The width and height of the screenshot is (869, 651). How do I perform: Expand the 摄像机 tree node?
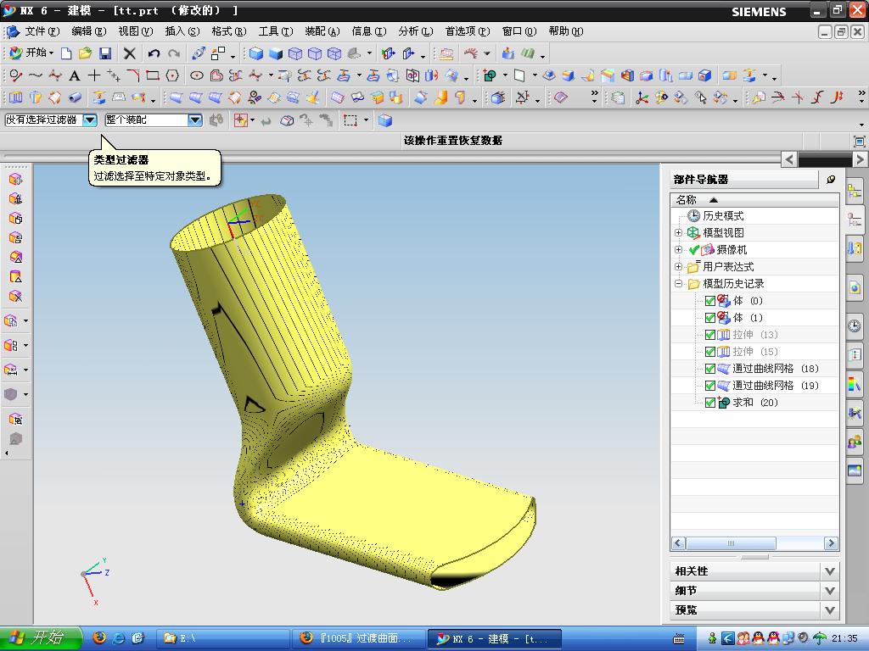[678, 250]
